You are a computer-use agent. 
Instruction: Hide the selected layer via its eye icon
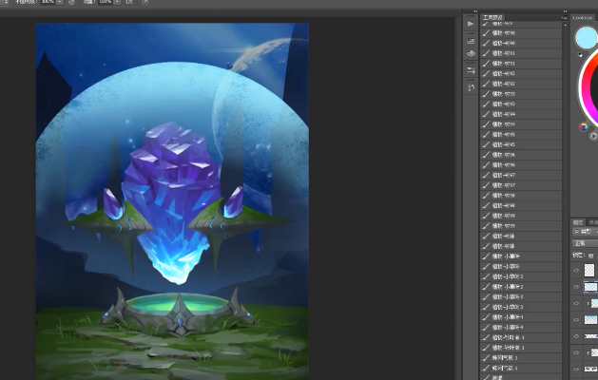[x=576, y=287]
